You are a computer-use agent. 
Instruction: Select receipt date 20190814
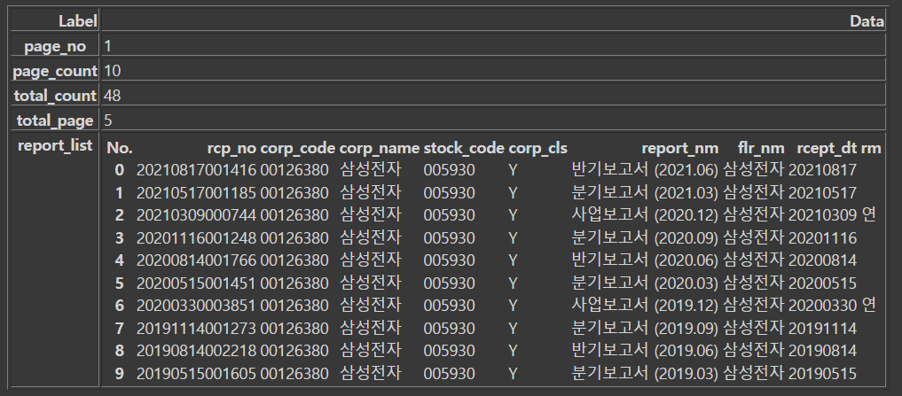(822, 351)
